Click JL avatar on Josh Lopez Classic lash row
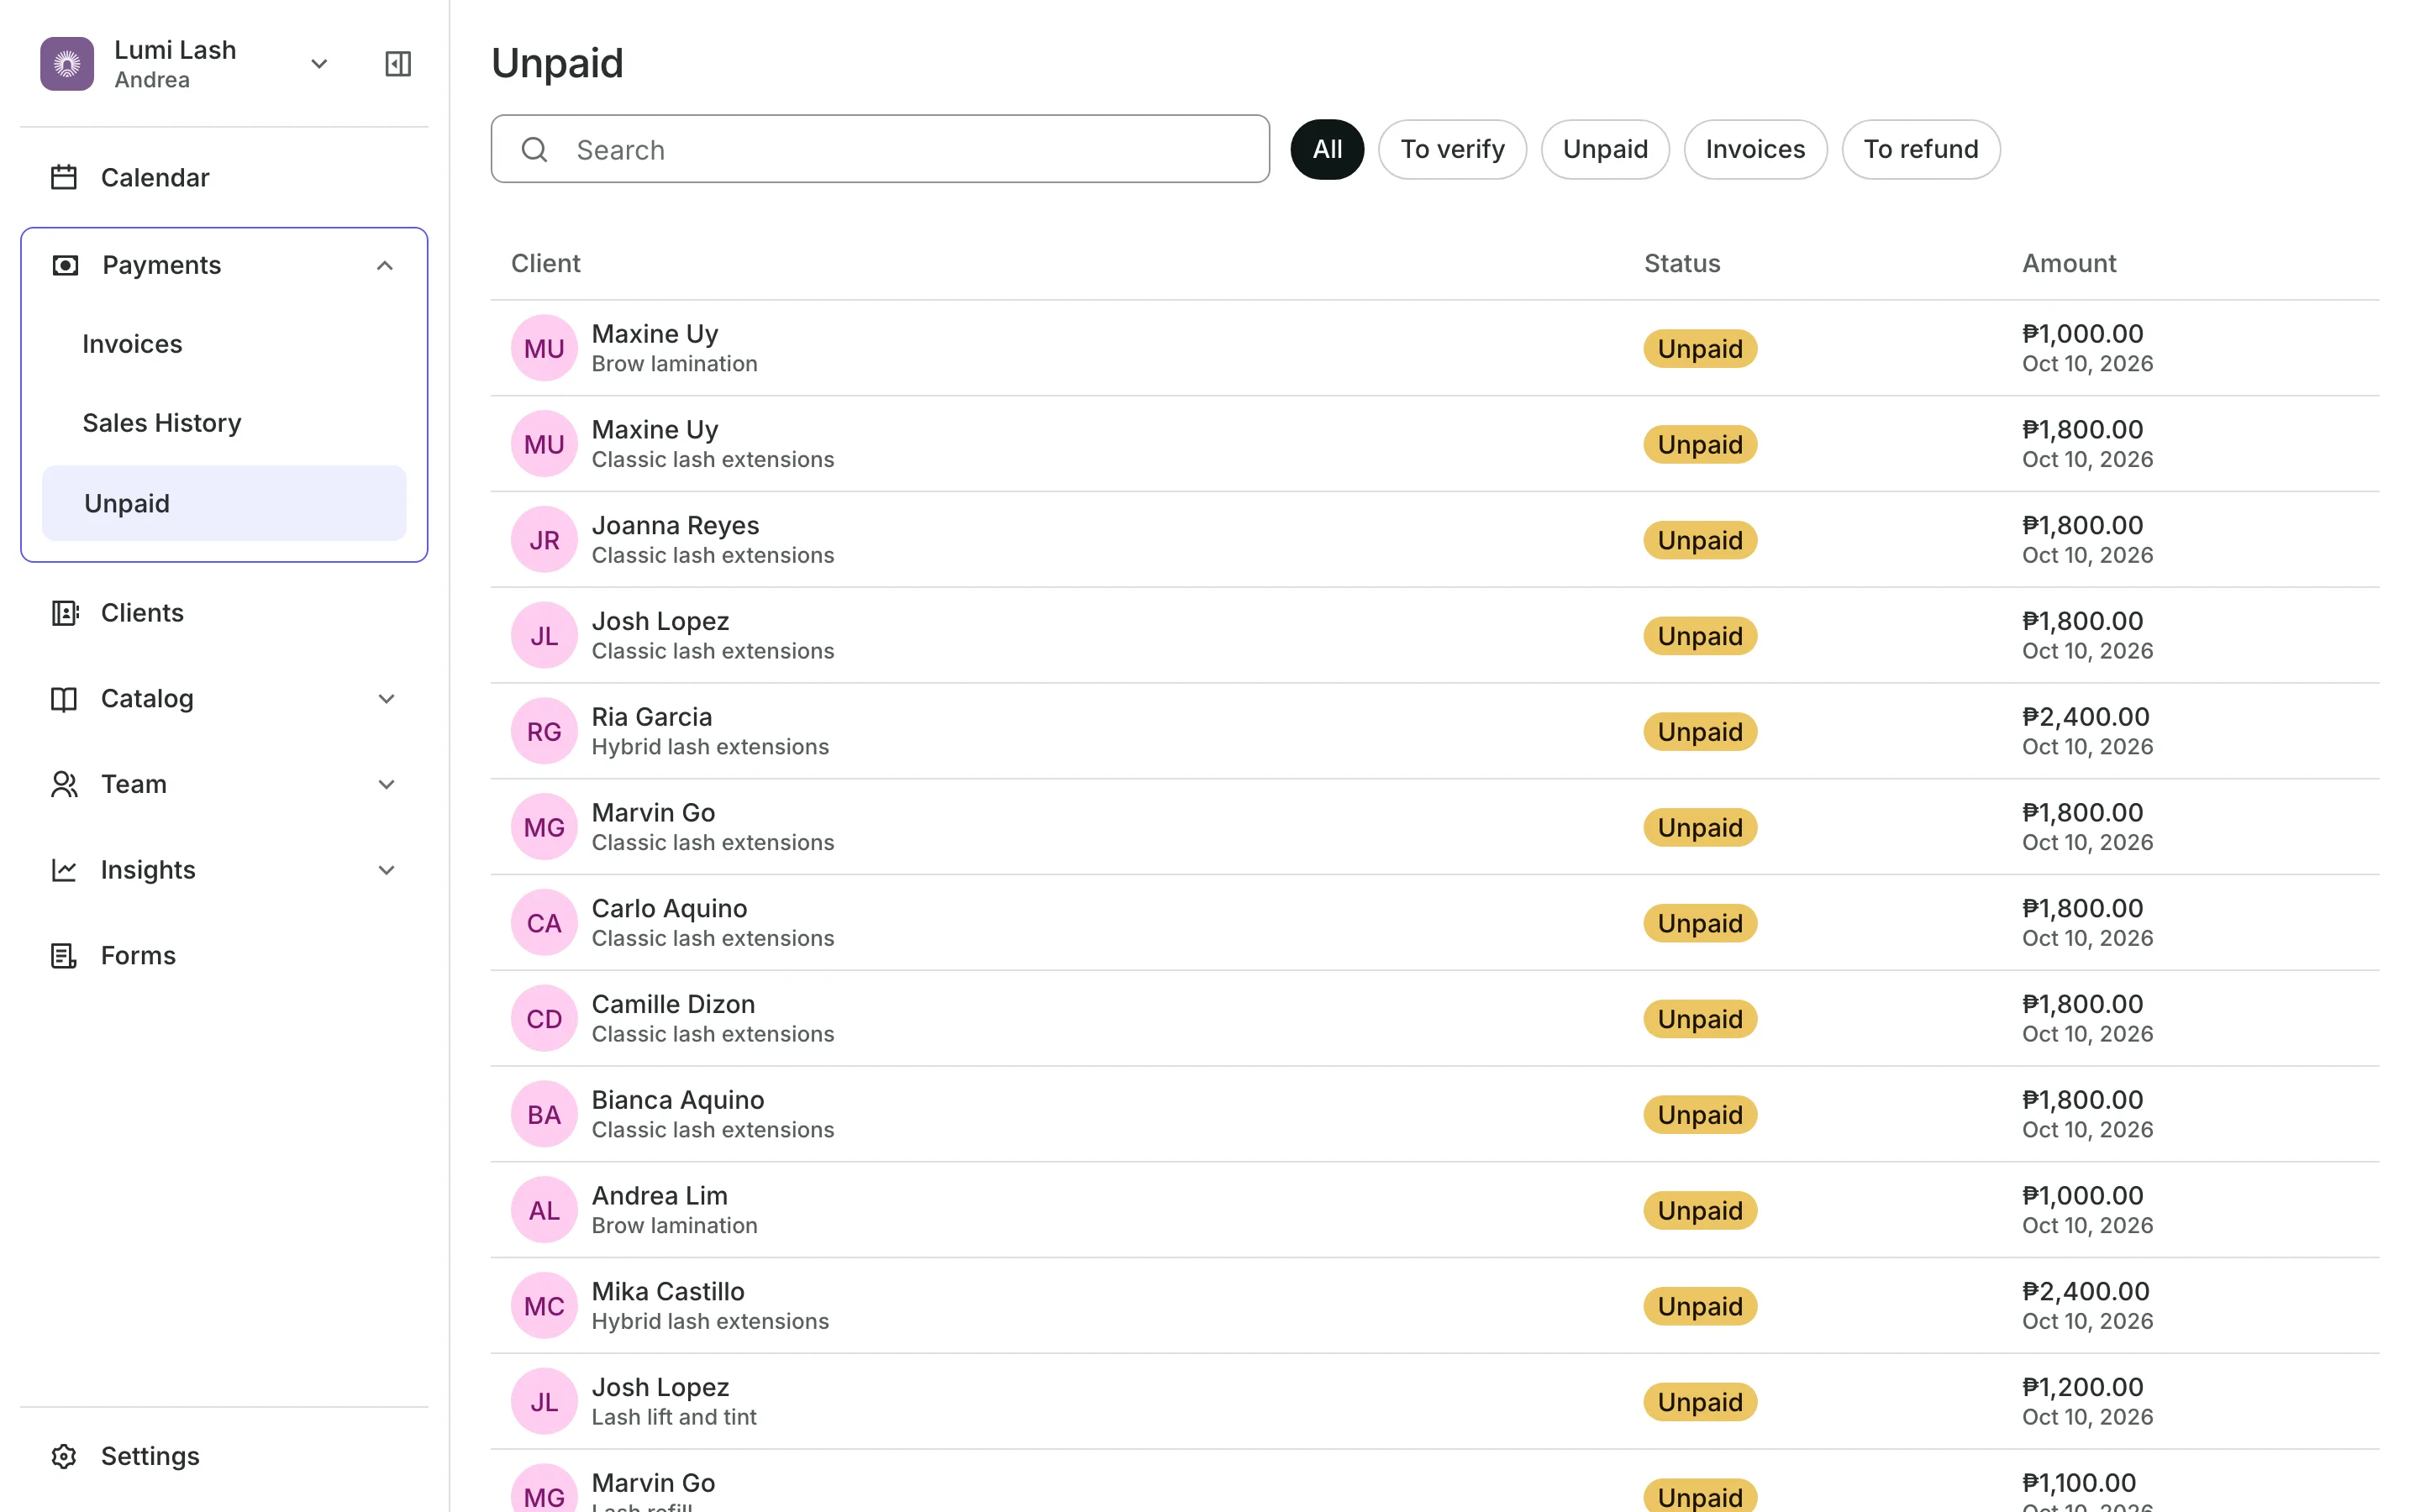Screen dimensions: 2420x1512 (544, 636)
